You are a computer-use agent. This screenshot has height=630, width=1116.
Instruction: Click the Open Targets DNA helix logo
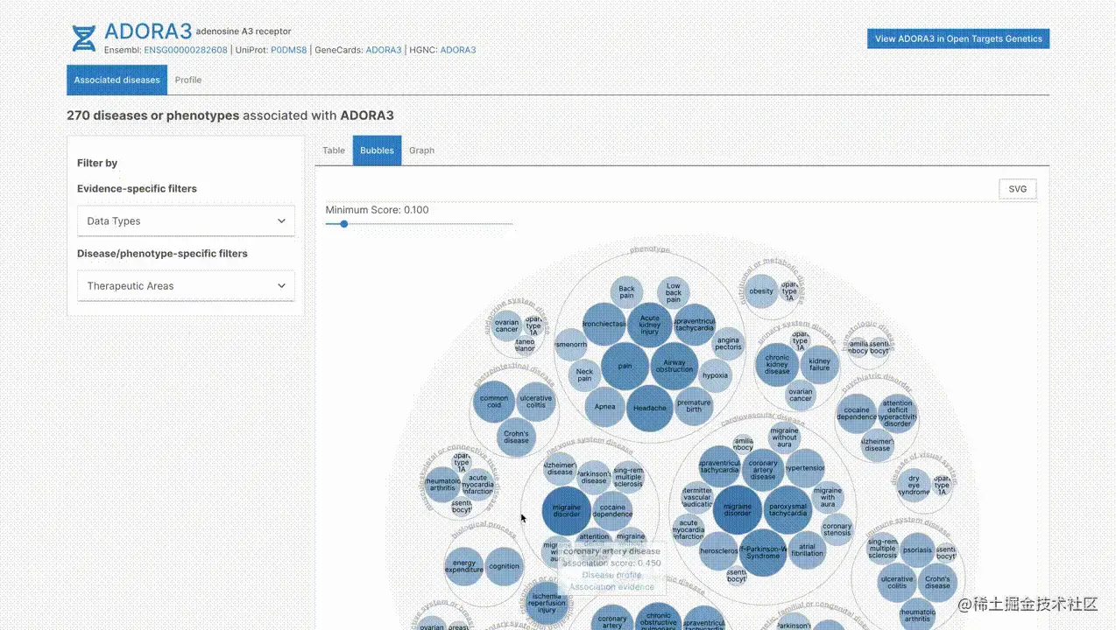(x=84, y=38)
